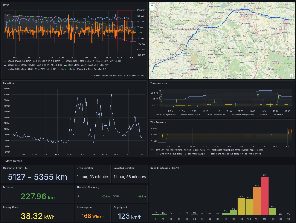This screenshot has height=223, width=296.
Task: Open the map attribution info icon
Action: point(291,76)
